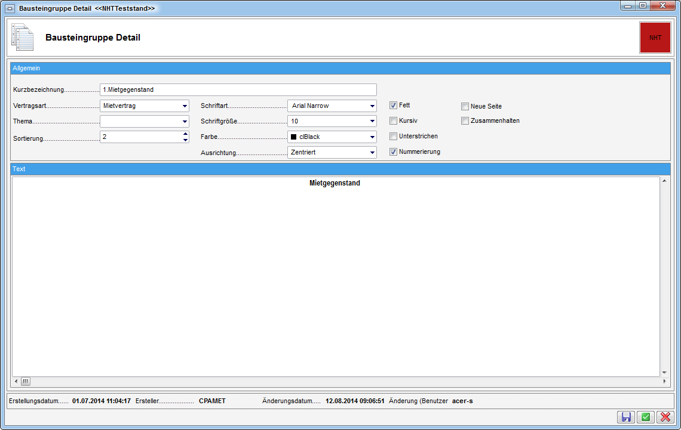This screenshot has height=430, width=681.
Task: Toggle the Nummerierung checkbox
Action: (393, 152)
